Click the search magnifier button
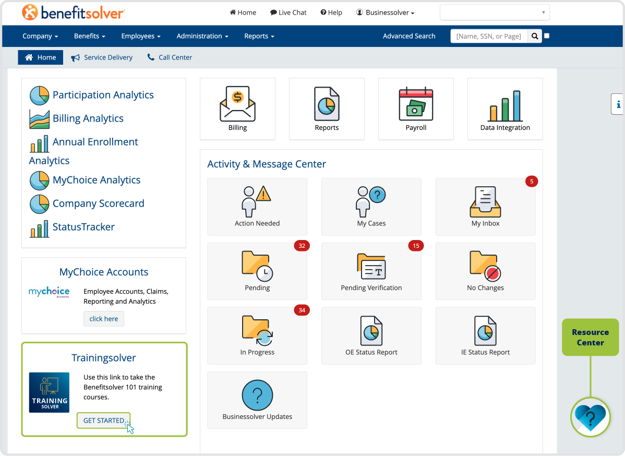Screen dimensions: 625x456 click(x=535, y=37)
